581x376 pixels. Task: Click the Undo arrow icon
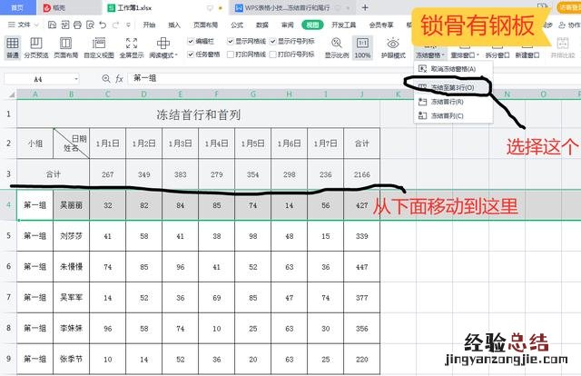pyautogui.click(x=103, y=25)
